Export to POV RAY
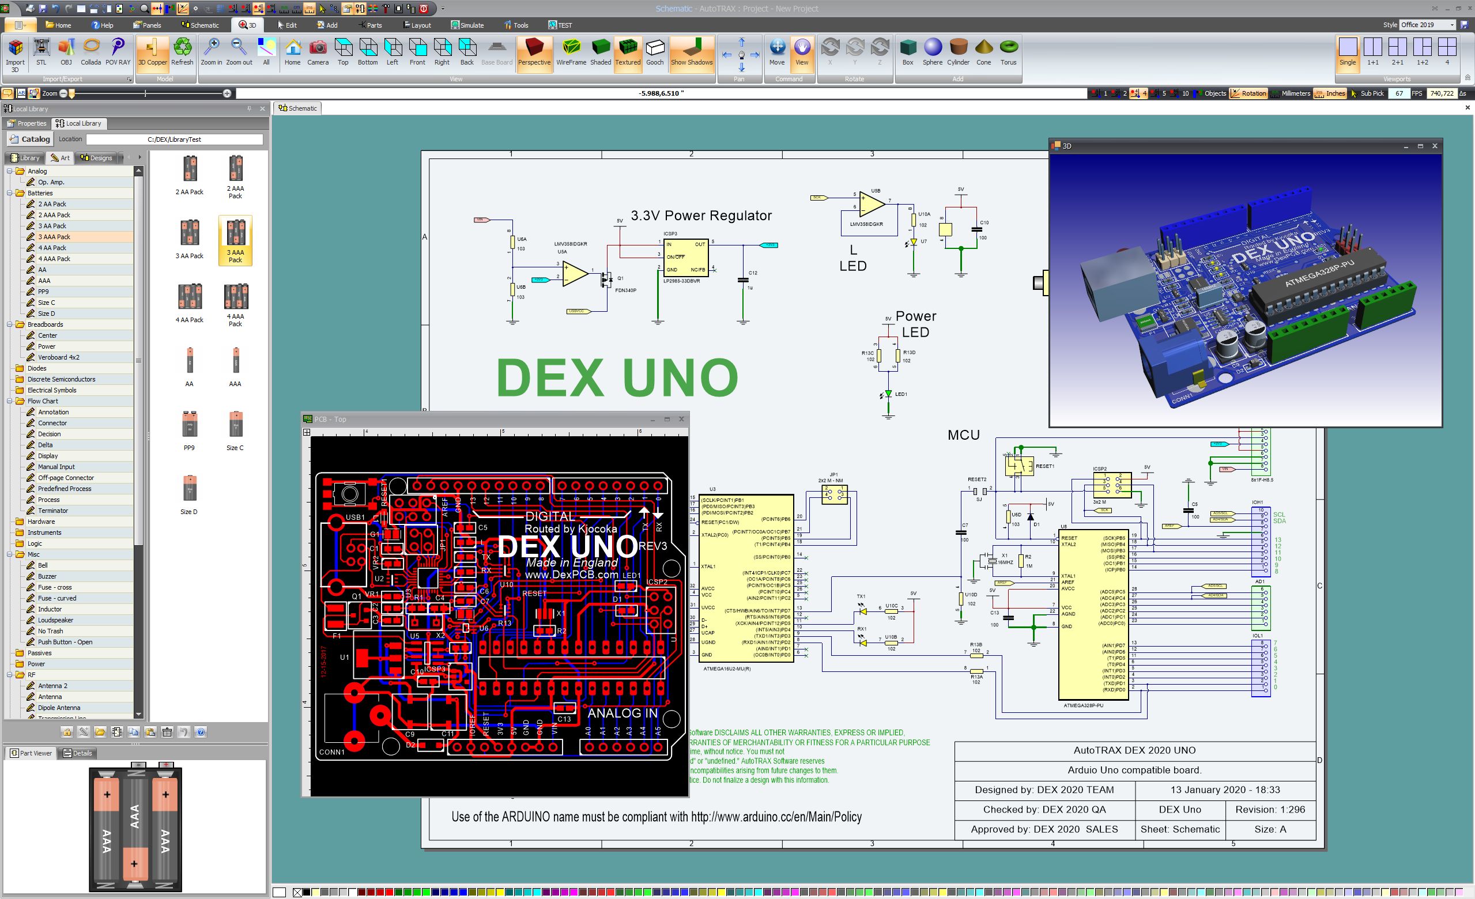The height and width of the screenshot is (899, 1475). [x=118, y=52]
